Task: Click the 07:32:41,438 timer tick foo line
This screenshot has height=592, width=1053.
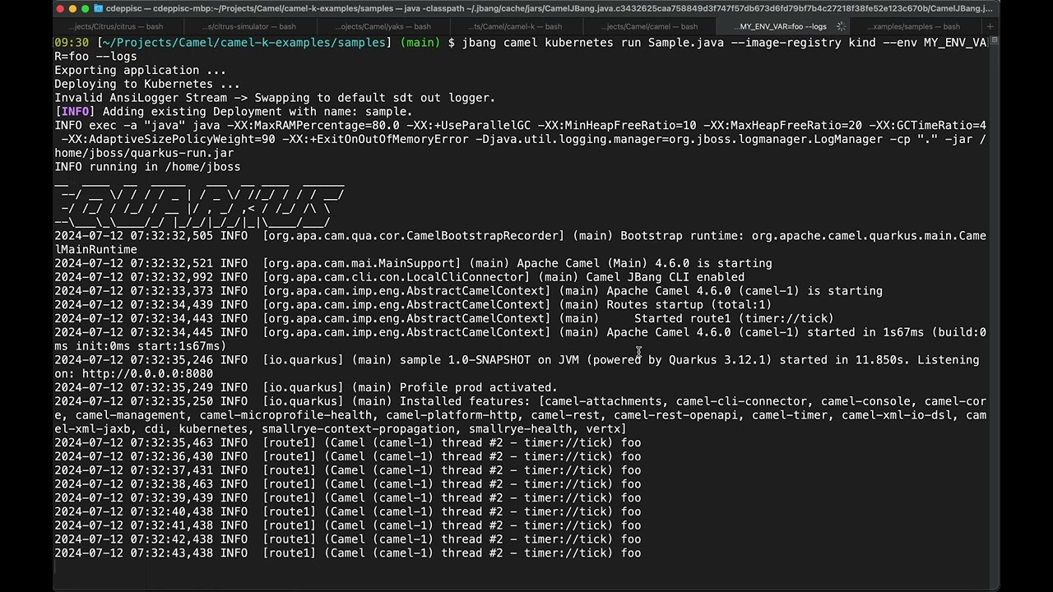Action: (347, 525)
